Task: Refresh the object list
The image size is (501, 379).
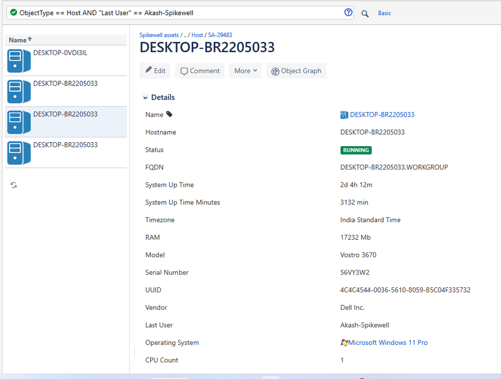Action: [x=14, y=185]
